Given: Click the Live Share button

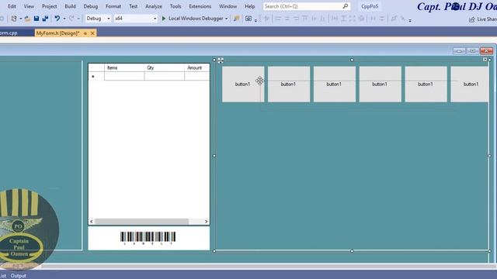Looking at the screenshot, I should [483, 19].
